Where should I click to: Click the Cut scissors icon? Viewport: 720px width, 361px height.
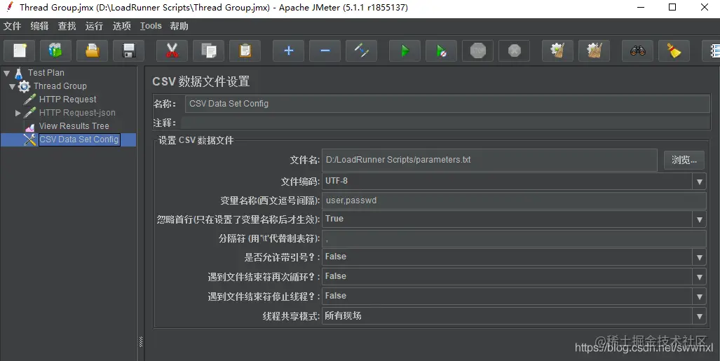point(172,50)
